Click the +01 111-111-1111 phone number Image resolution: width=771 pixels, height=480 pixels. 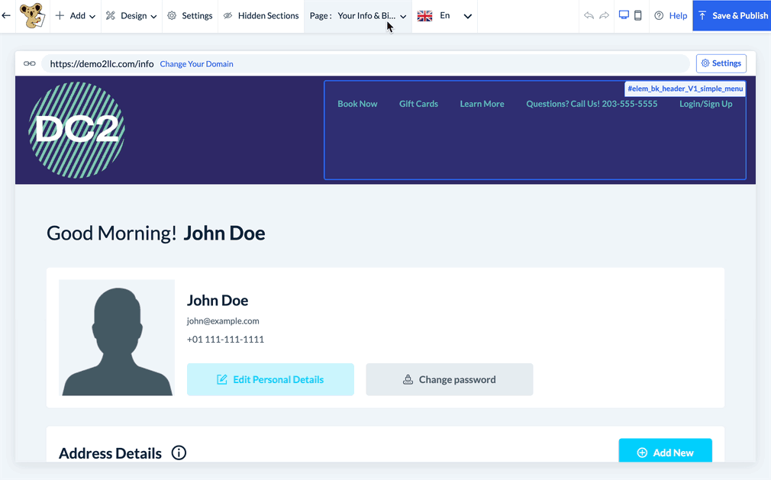tap(225, 339)
